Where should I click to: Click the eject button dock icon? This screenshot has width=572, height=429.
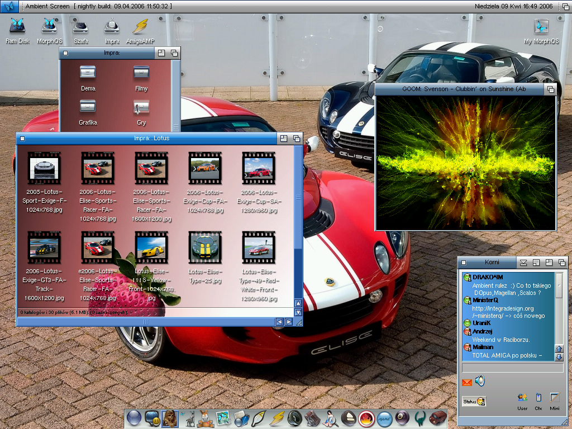click(349, 418)
